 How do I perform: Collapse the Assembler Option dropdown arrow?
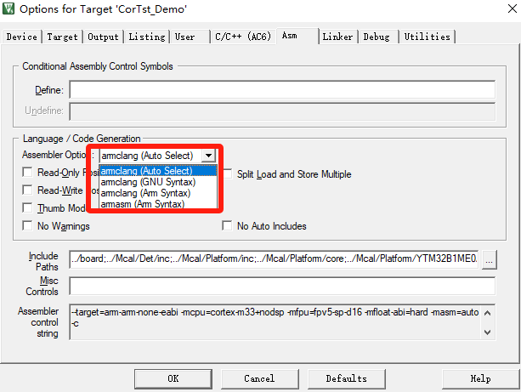point(208,156)
